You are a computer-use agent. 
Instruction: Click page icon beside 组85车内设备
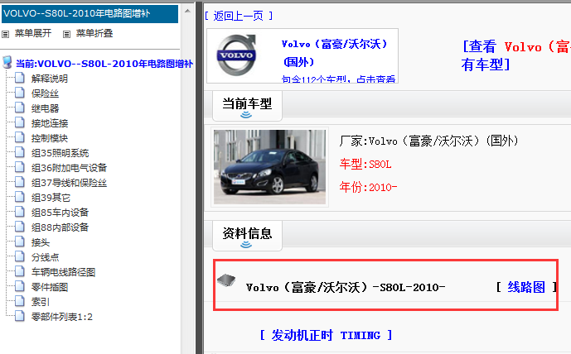20,212
